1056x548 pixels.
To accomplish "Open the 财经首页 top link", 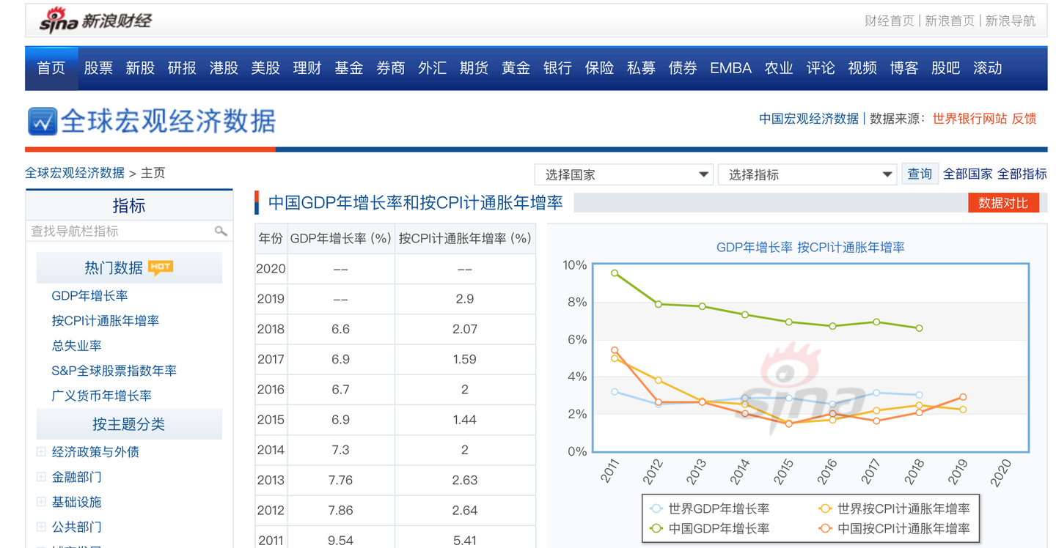I will pos(890,21).
